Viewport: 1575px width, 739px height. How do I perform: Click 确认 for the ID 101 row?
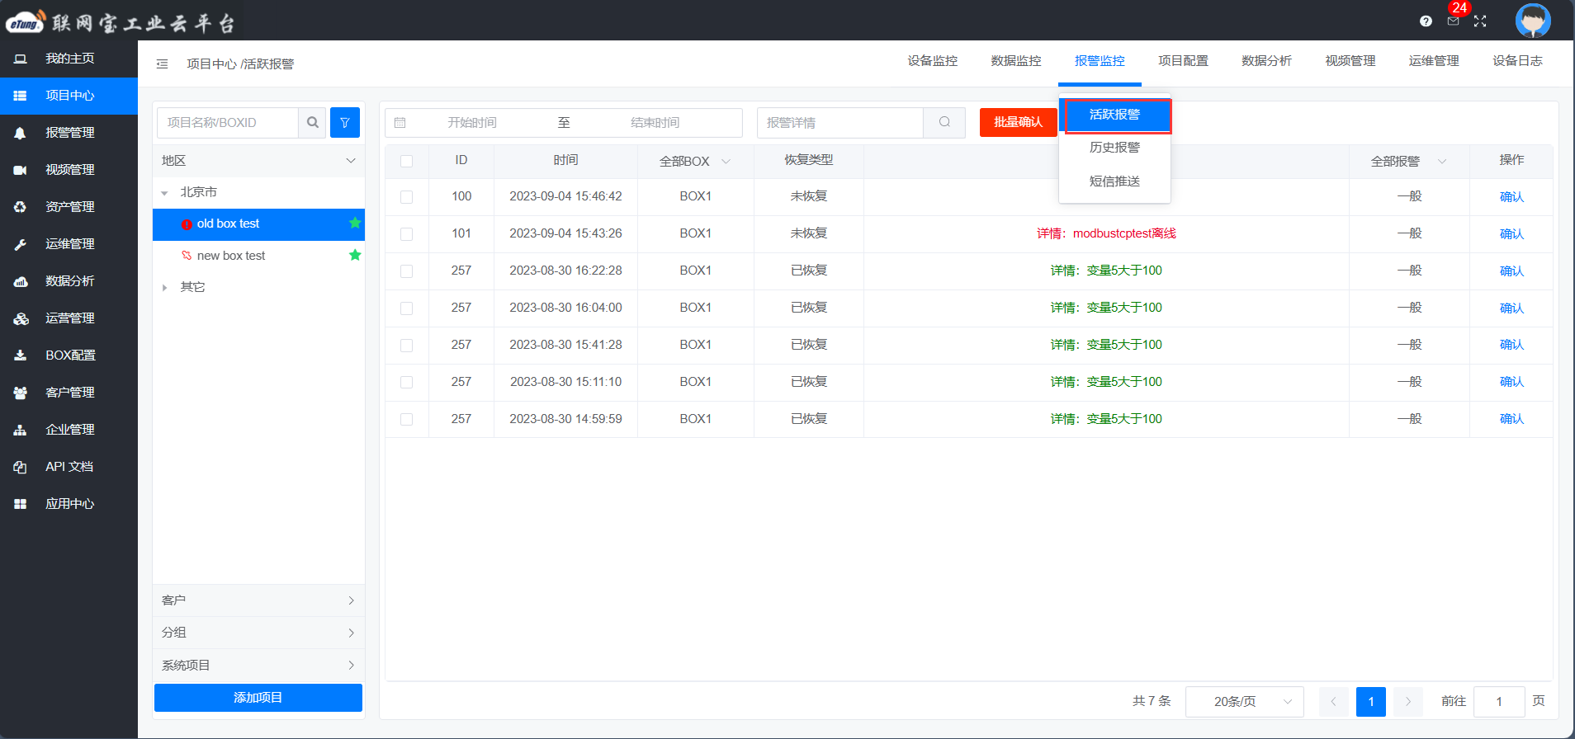[x=1511, y=234]
